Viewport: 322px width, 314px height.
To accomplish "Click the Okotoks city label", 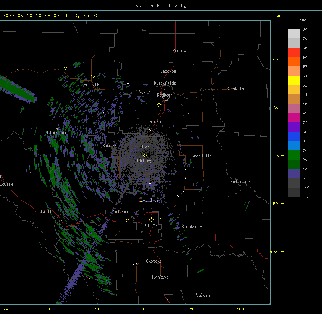I will [154, 261].
